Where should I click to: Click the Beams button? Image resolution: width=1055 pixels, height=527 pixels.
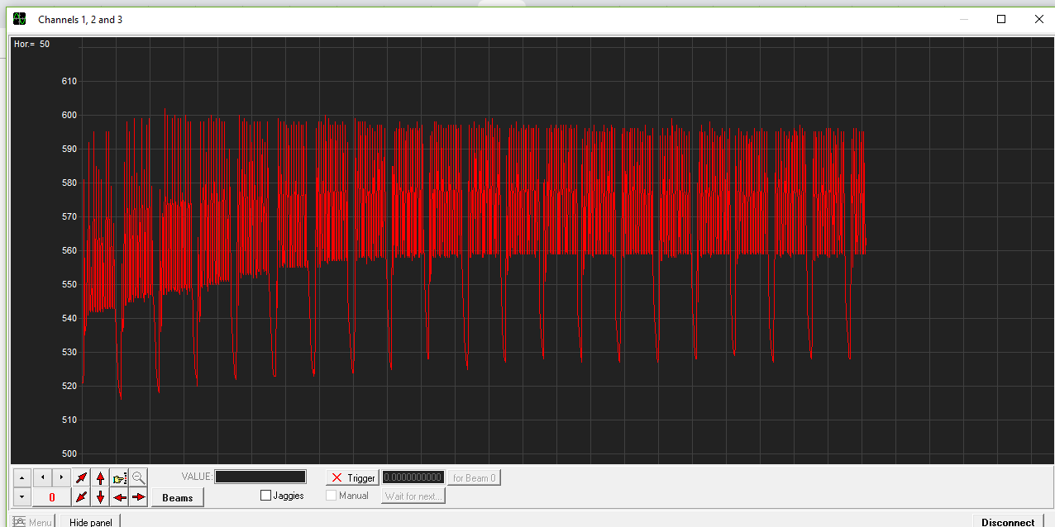(x=177, y=497)
